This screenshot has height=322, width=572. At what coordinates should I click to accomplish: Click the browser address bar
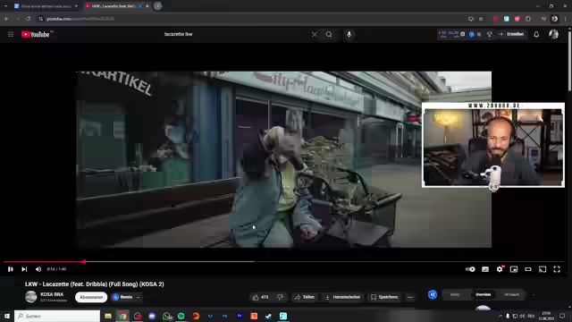pos(252,19)
